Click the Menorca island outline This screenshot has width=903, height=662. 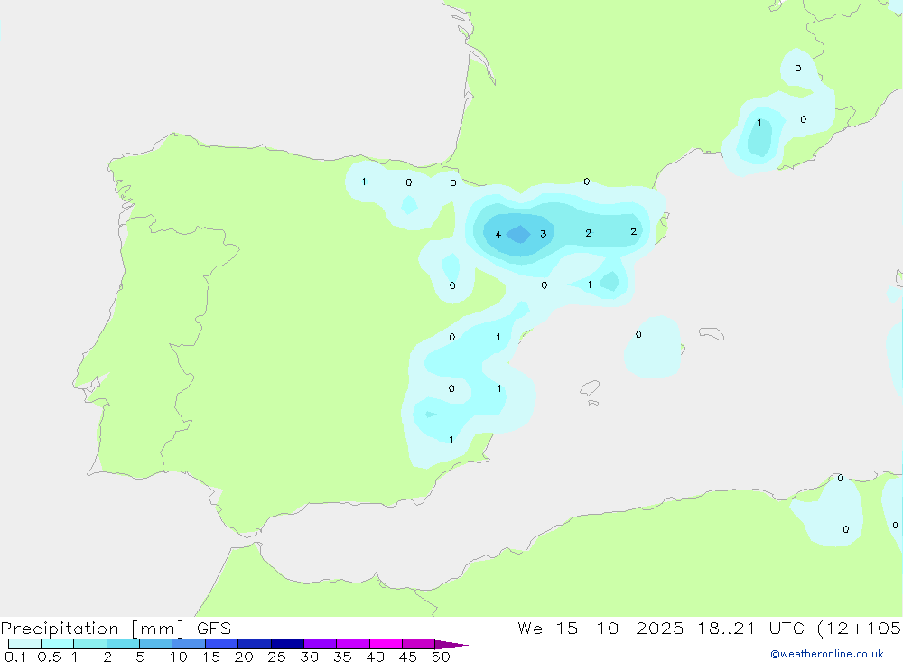click(712, 333)
